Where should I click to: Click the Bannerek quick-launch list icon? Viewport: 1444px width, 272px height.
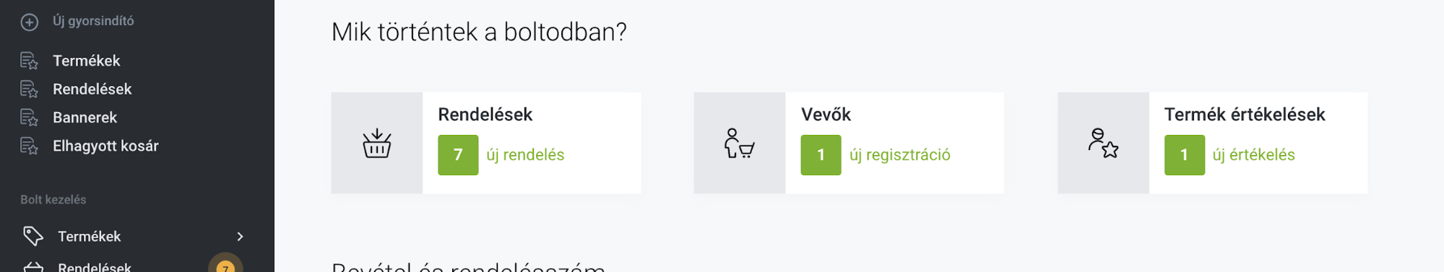29,118
